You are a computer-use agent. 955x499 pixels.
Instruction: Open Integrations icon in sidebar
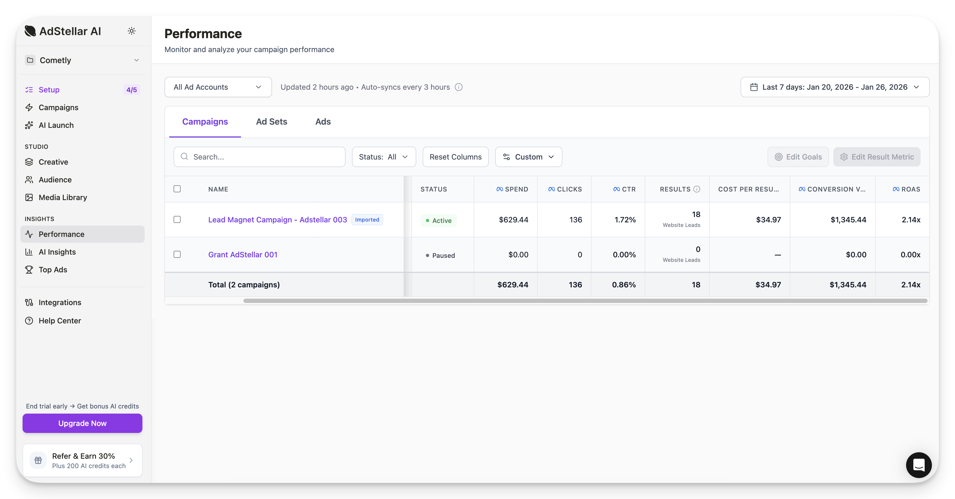[29, 302]
